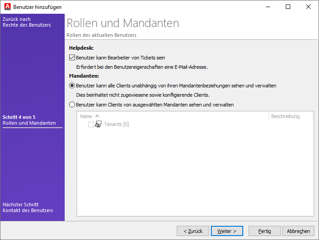
Task: Maximize the Benutzer hinzufügen window
Action: [288, 7]
